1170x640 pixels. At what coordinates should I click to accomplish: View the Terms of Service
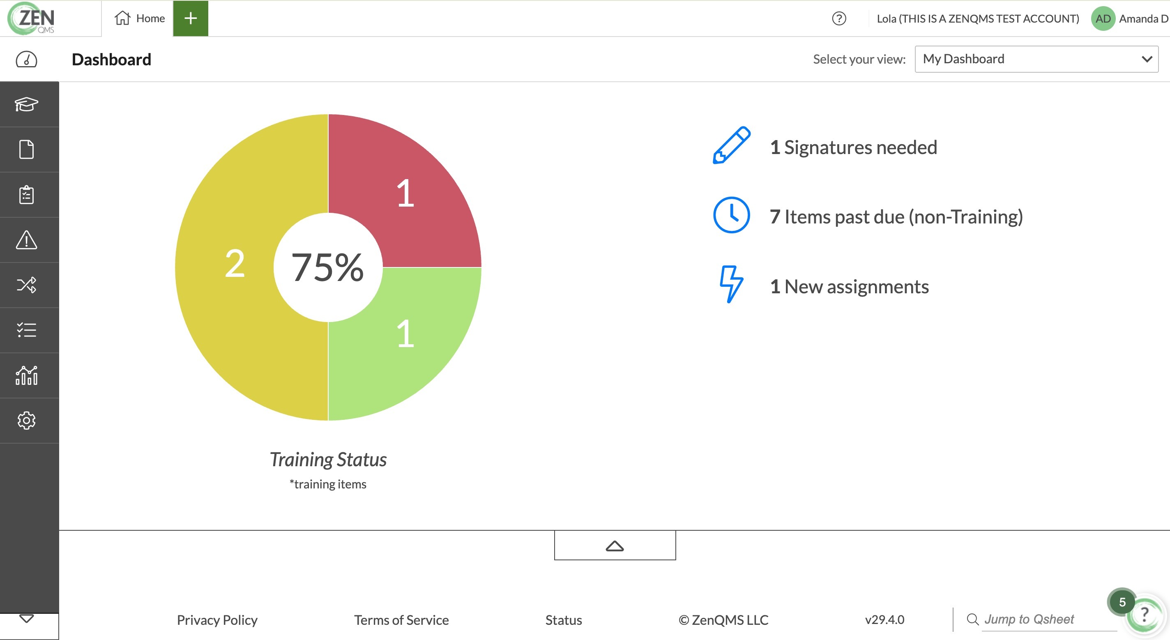point(401,619)
